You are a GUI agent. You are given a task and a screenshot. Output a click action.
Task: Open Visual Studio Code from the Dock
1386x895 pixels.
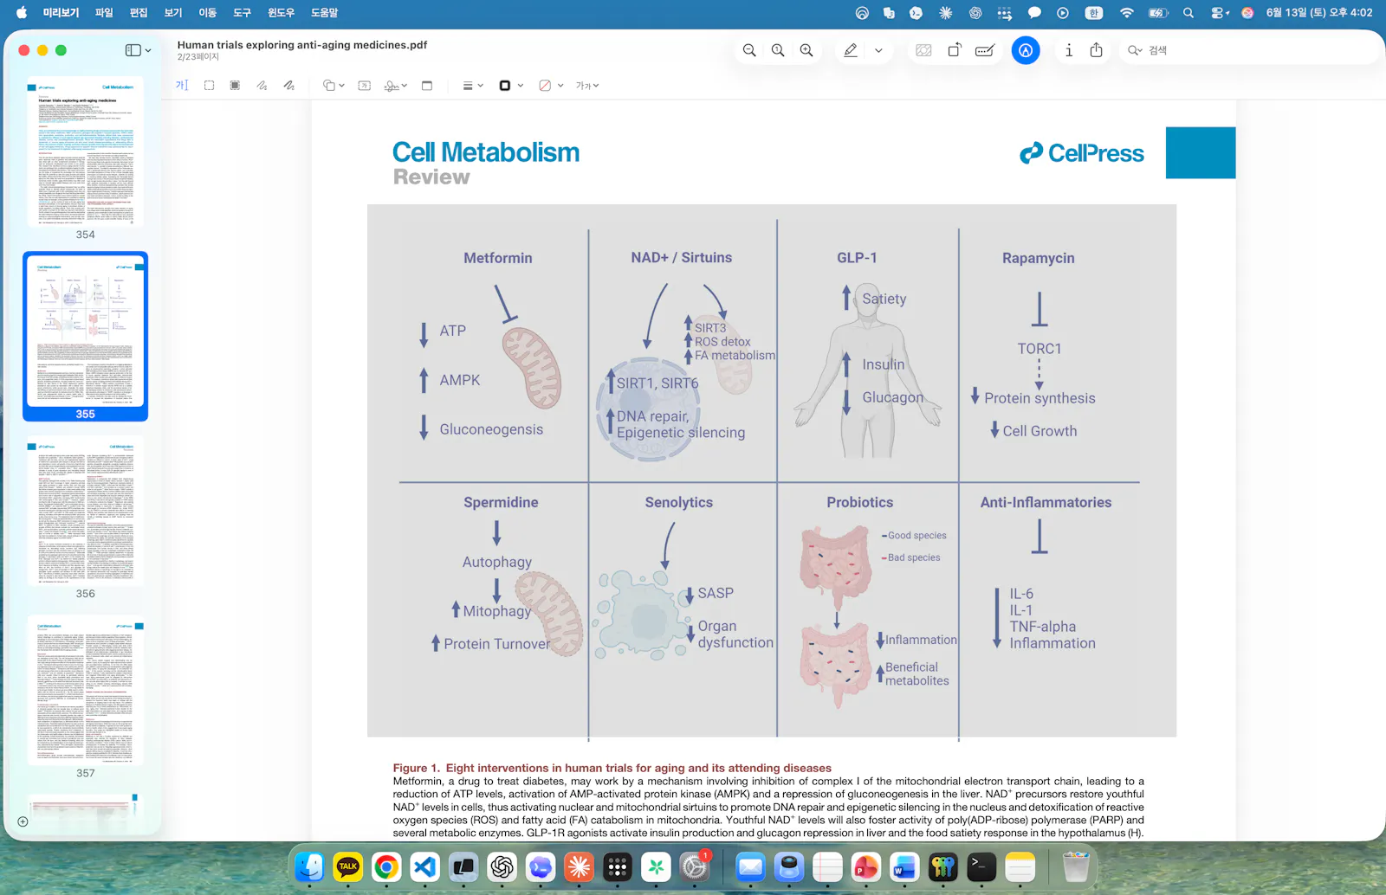coord(425,866)
